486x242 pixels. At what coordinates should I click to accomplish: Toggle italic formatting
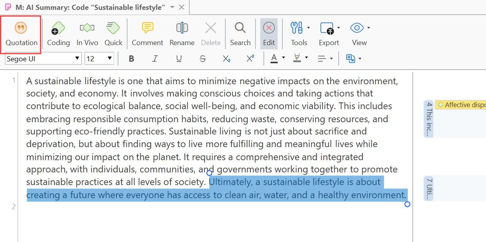tap(155, 59)
